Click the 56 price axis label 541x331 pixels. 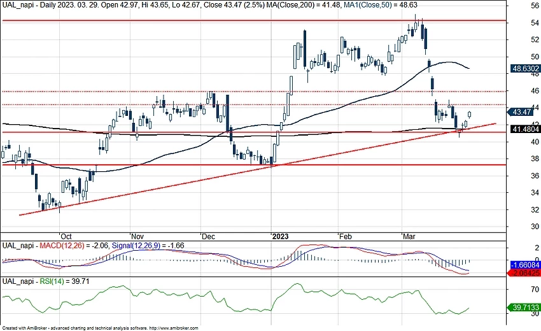pyautogui.click(x=535, y=6)
